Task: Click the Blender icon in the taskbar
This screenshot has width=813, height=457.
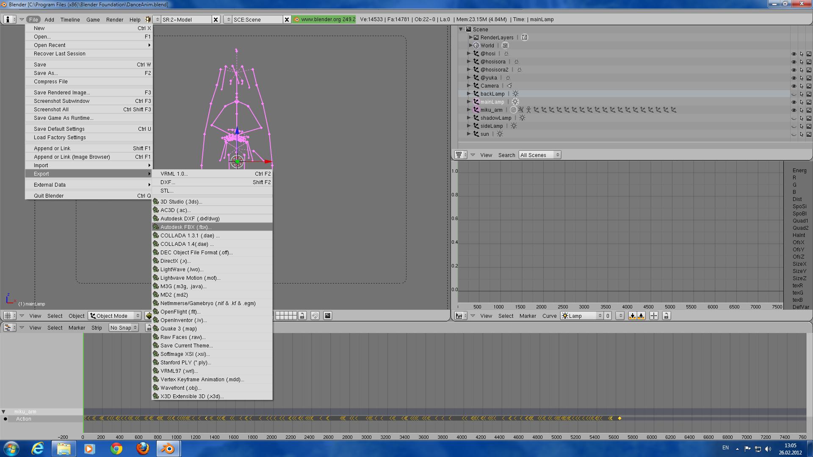Action: coord(169,449)
